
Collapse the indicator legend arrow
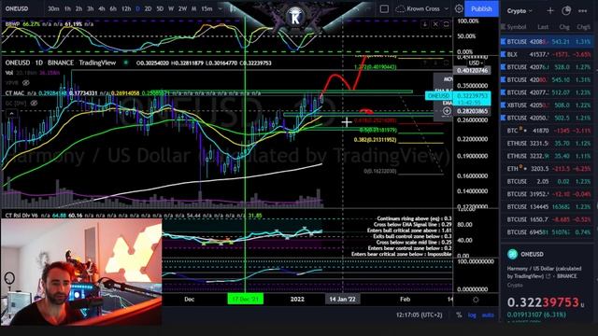coord(11,114)
